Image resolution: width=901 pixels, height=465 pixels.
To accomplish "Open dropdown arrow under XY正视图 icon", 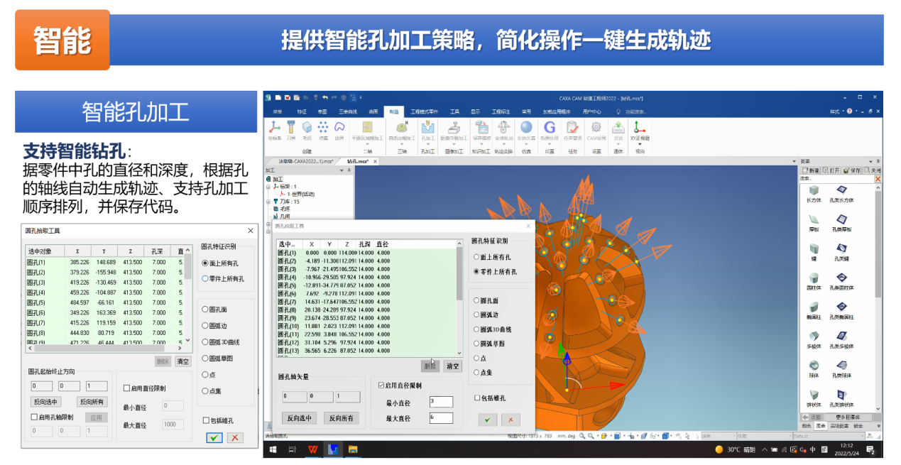I will (640, 145).
